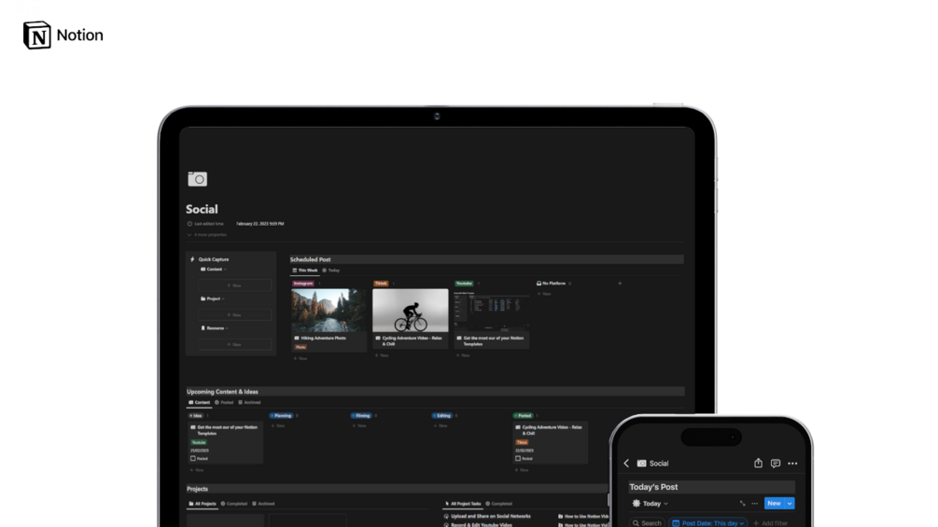The image size is (938, 527).
Task: Expand the 4 more properties section
Action: [207, 235]
